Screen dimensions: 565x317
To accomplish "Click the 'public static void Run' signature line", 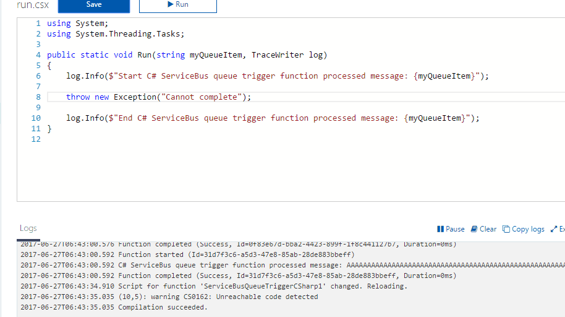I will 187,55.
